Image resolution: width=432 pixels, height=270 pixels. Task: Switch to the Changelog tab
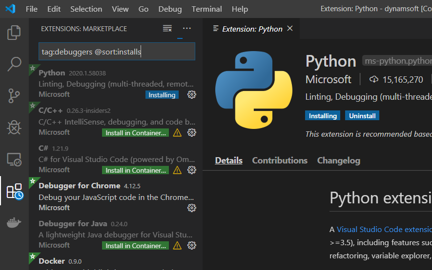pyautogui.click(x=338, y=161)
